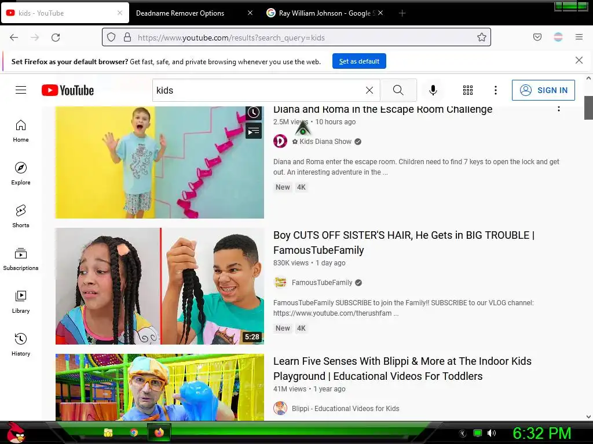Viewport: 593px width, 444px height.
Task: Open Blippi channel avatar
Action: pos(280,408)
